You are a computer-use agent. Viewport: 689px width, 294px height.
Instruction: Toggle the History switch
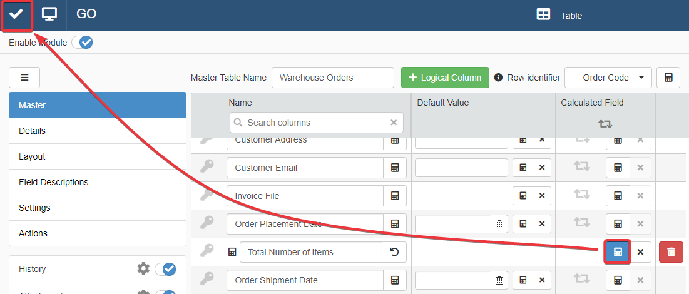point(165,269)
